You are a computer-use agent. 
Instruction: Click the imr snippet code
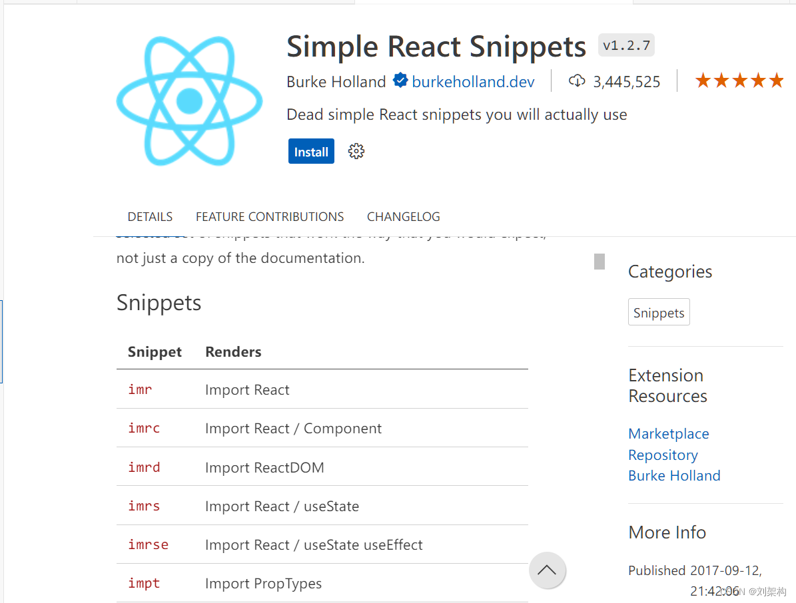pyautogui.click(x=140, y=389)
